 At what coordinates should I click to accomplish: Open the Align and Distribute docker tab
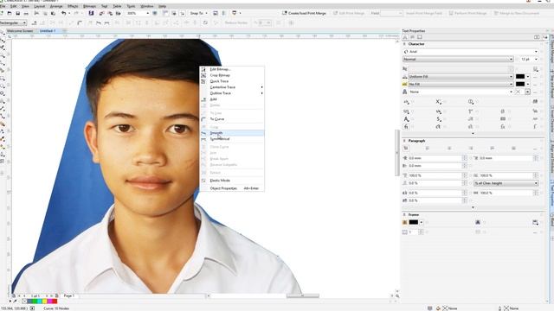click(551, 157)
